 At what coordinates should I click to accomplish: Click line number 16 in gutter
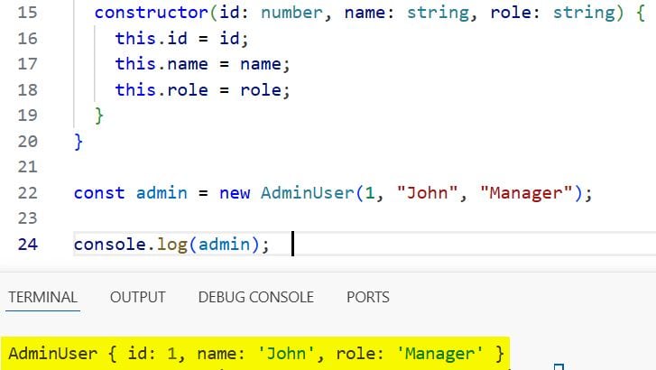[28, 39]
